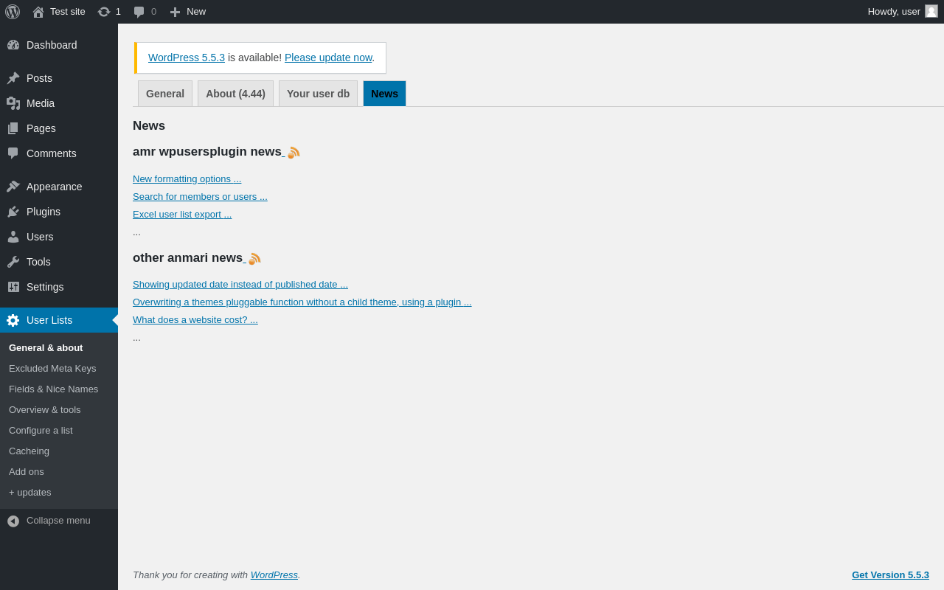Click the Collapse menu arrow icon
Viewport: 944px width, 590px height.
pyautogui.click(x=13, y=521)
